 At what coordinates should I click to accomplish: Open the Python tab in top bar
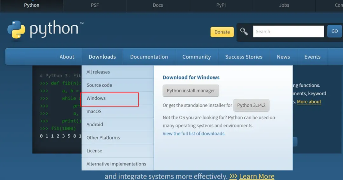pyautogui.click(x=32, y=5)
